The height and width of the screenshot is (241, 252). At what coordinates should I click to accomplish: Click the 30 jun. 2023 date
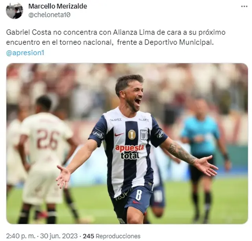click(59, 236)
